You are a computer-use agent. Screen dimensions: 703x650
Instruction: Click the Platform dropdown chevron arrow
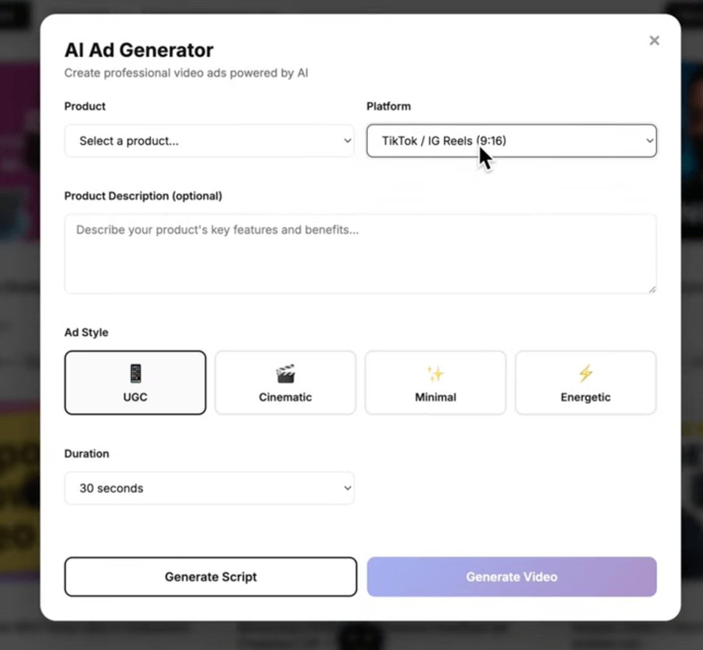click(x=649, y=141)
